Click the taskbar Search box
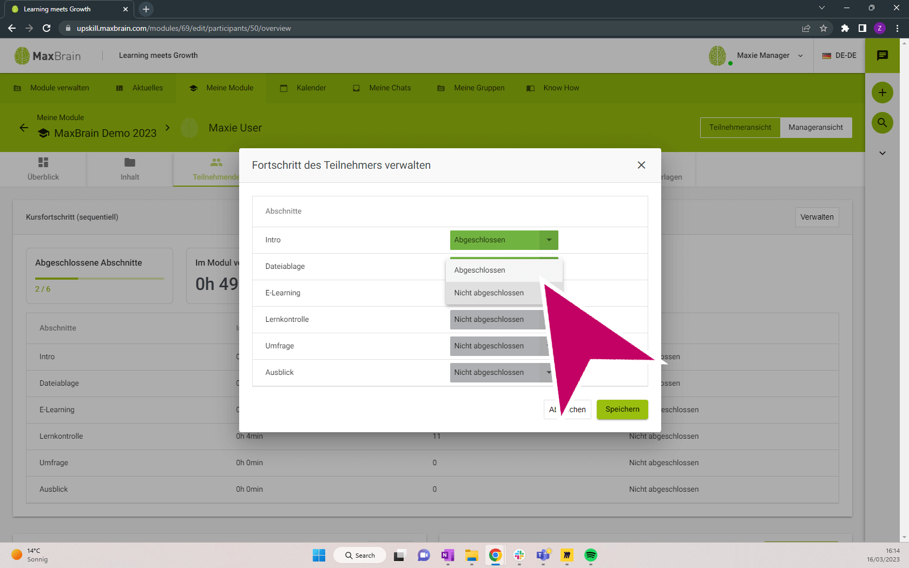Image resolution: width=909 pixels, height=568 pixels. click(x=360, y=555)
